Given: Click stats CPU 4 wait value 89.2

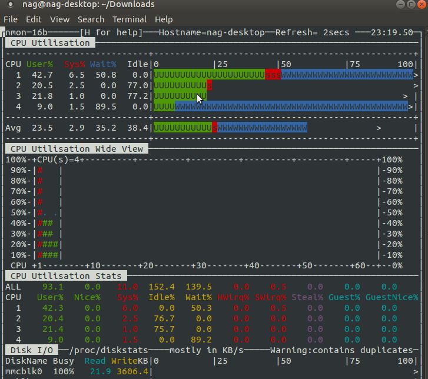Looking at the screenshot, I should 201,340.
